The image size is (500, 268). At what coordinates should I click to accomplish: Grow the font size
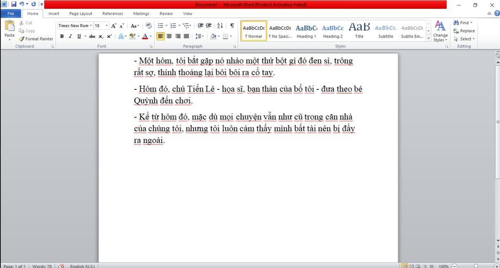coord(113,26)
